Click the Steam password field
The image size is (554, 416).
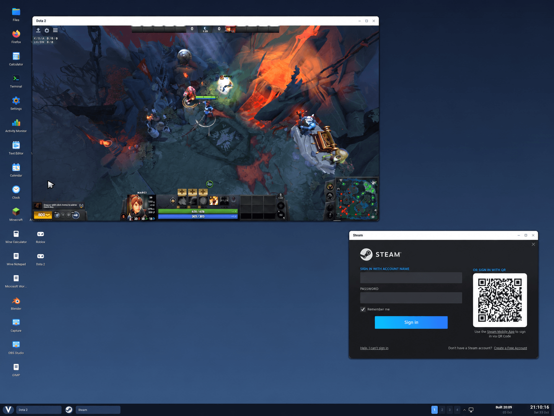tap(411, 298)
